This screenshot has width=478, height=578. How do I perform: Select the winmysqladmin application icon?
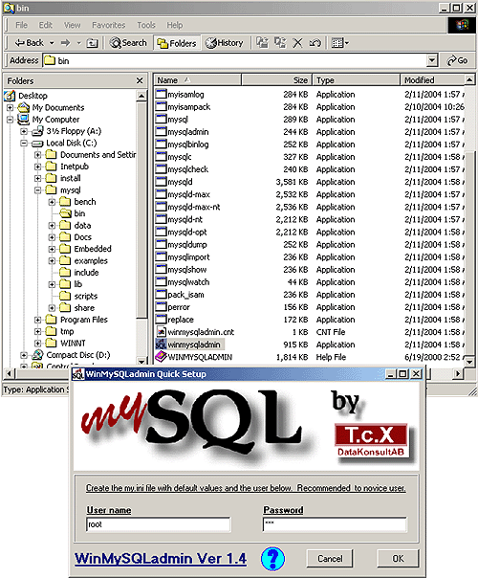[x=161, y=345]
